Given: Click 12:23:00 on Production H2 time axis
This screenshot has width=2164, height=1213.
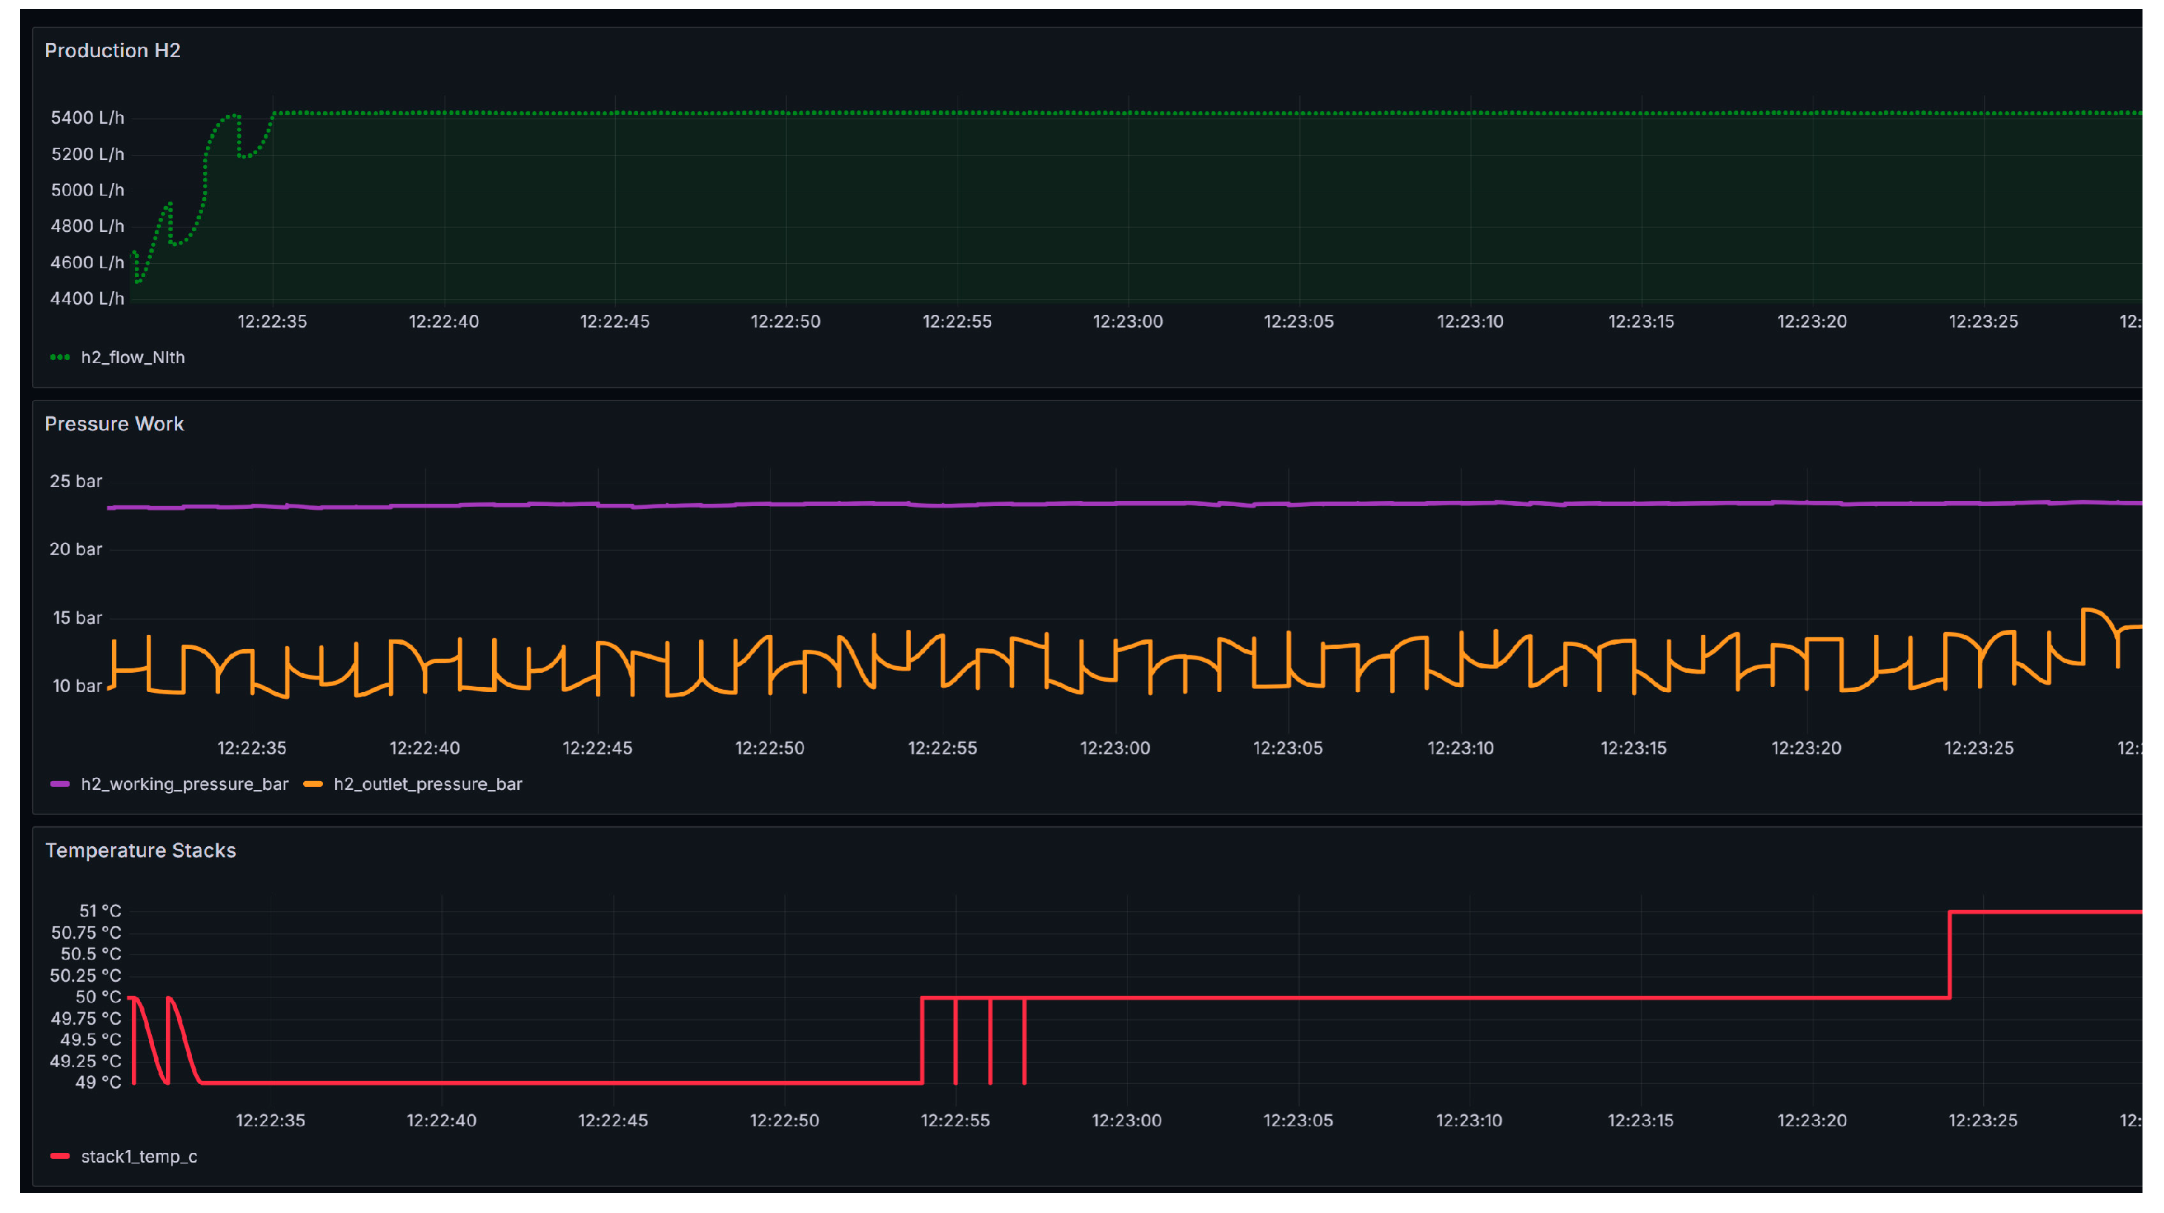Looking at the screenshot, I should click(1127, 322).
